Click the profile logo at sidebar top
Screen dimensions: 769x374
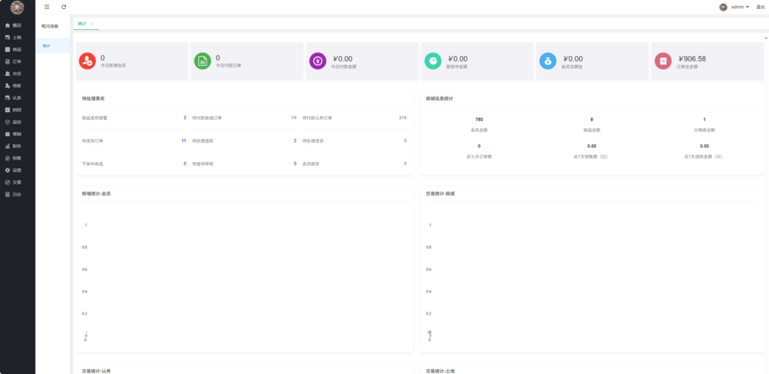coord(17,8)
